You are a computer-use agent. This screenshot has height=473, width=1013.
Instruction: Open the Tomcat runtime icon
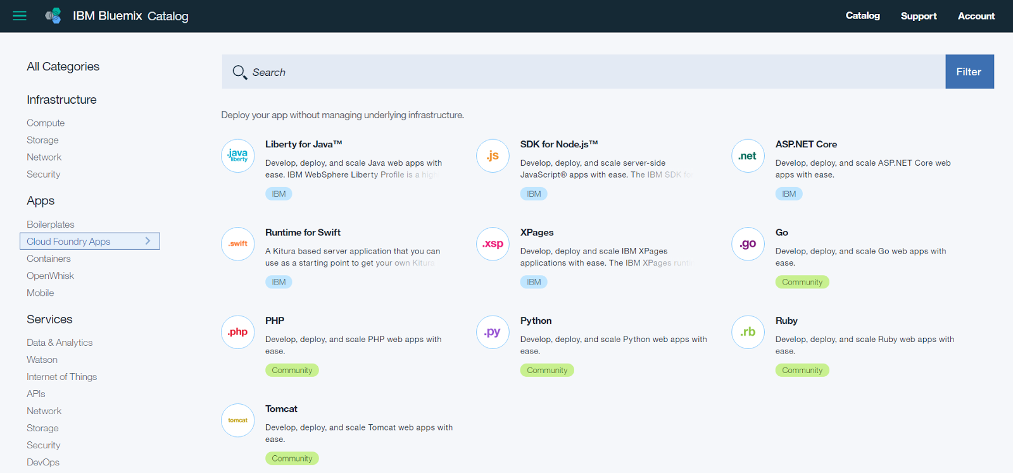click(x=238, y=421)
